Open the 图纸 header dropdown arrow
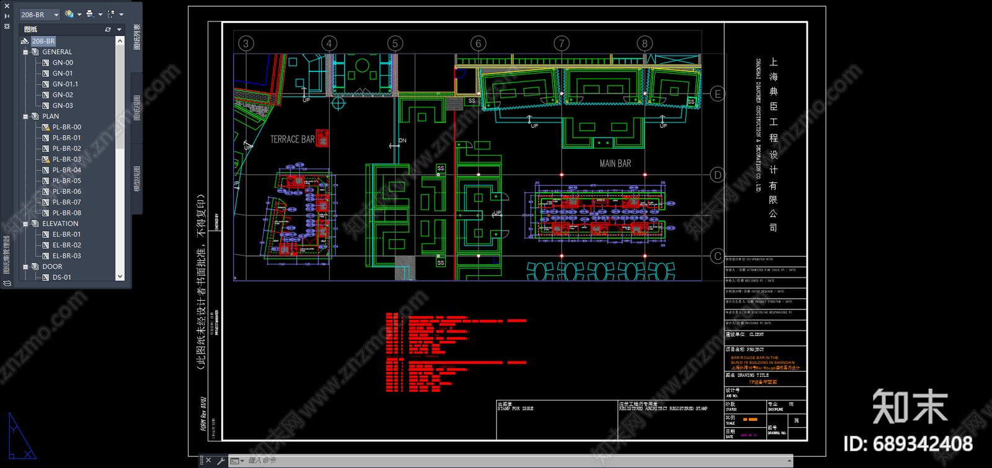This screenshot has height=468, width=992. click(119, 29)
